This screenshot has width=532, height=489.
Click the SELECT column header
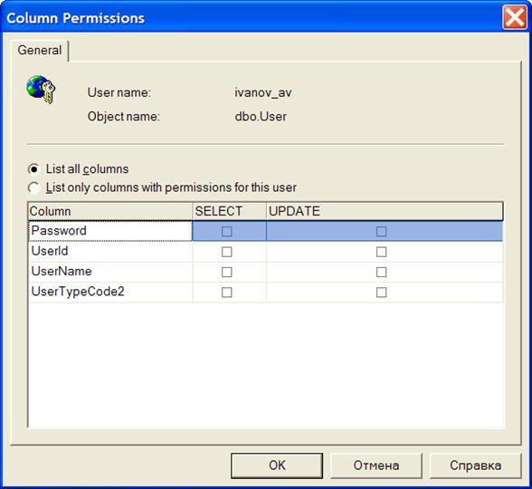[x=230, y=211]
